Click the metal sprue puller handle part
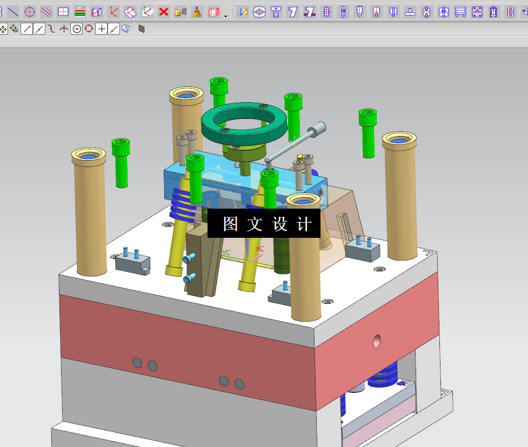 (x=295, y=144)
